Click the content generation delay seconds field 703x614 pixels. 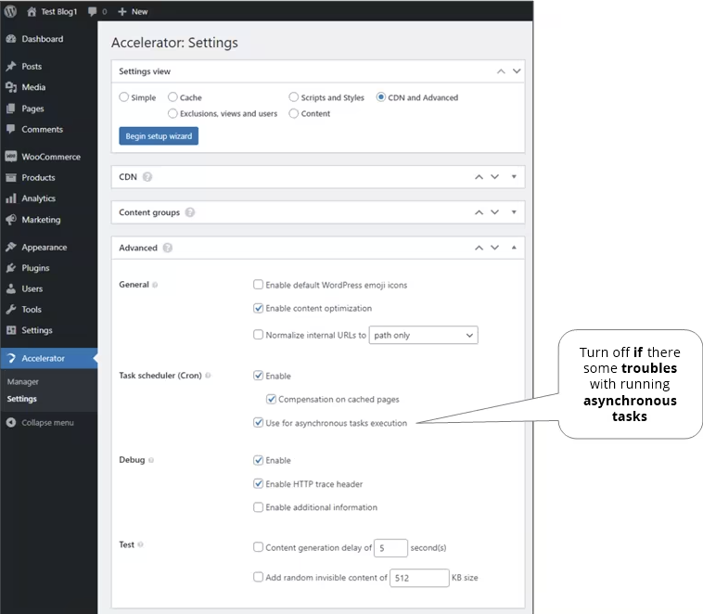(x=390, y=548)
